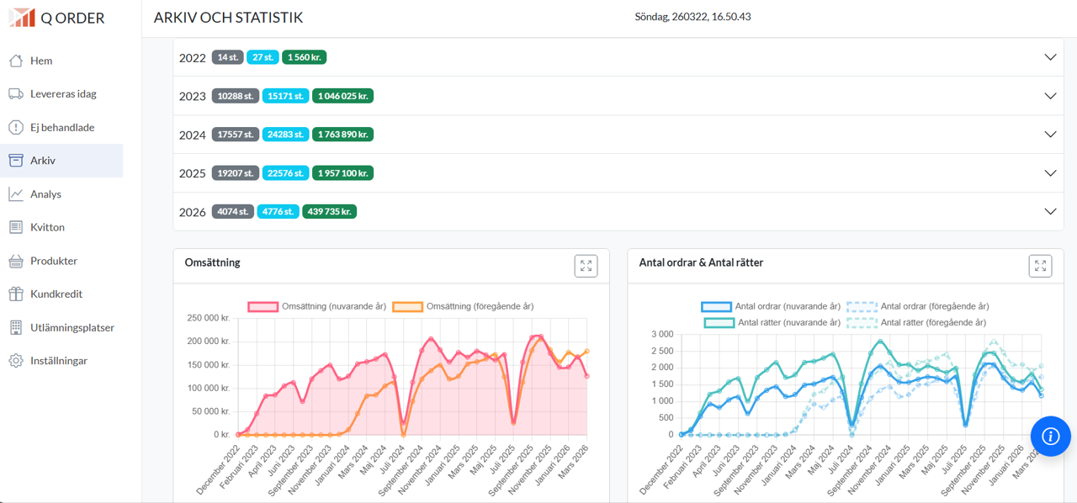
Task: Open the Produkter section
Action: point(61,261)
